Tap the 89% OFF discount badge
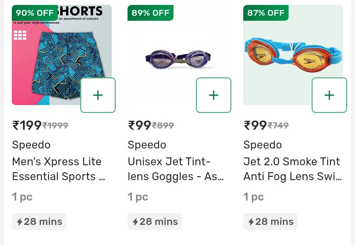This screenshot has height=245, width=355. click(151, 13)
